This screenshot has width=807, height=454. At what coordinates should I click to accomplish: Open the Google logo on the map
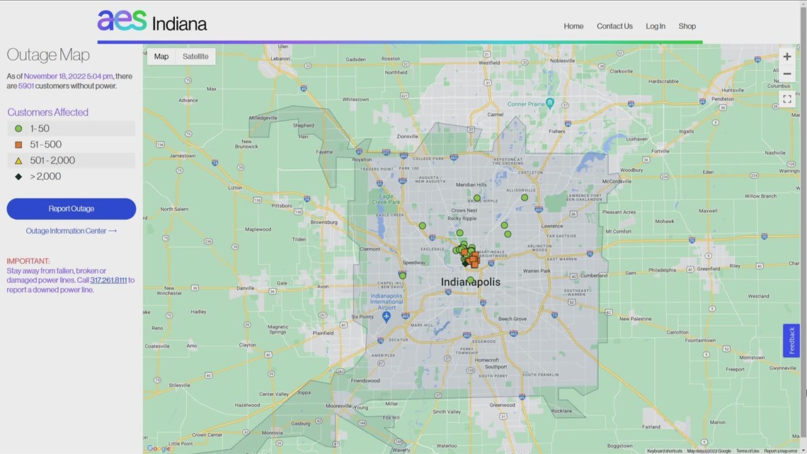coord(157,448)
